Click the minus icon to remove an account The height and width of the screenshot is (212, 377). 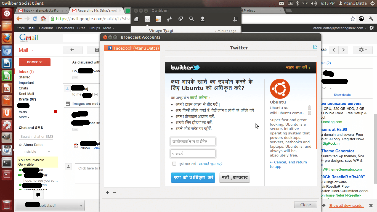115,193
